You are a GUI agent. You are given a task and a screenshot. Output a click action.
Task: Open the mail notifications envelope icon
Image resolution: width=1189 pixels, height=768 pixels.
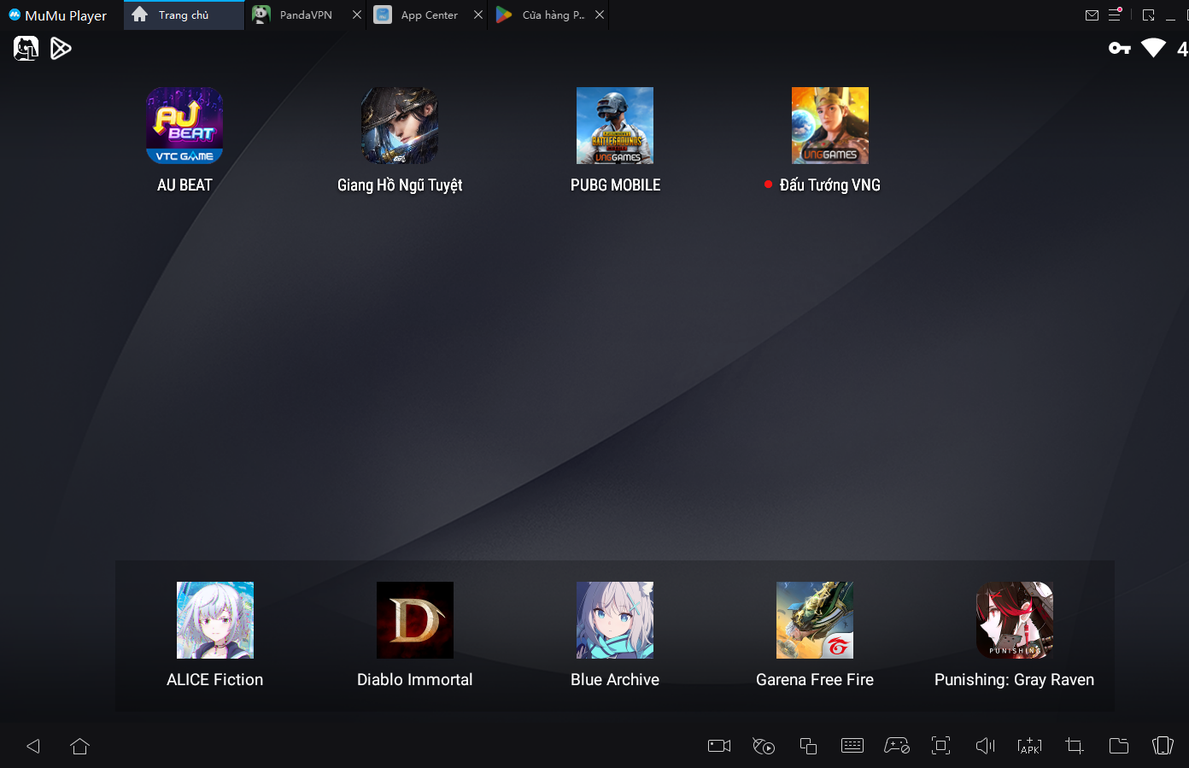point(1092,15)
